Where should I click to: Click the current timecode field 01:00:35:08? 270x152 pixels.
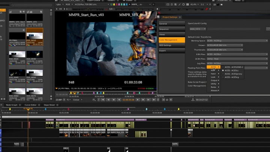tap(128, 100)
